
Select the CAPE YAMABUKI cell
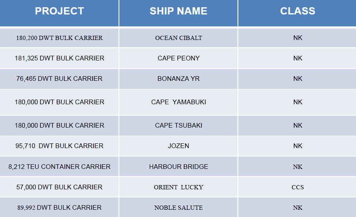179,102
